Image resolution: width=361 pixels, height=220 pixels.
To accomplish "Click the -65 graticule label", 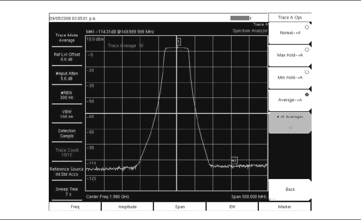I will click(91, 117).
